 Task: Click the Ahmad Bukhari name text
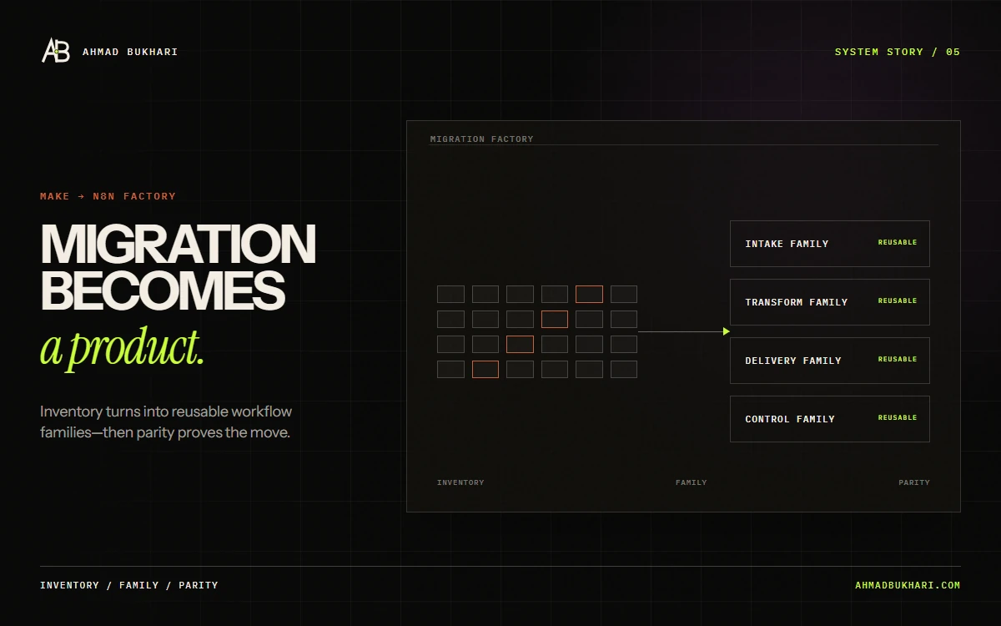click(130, 52)
